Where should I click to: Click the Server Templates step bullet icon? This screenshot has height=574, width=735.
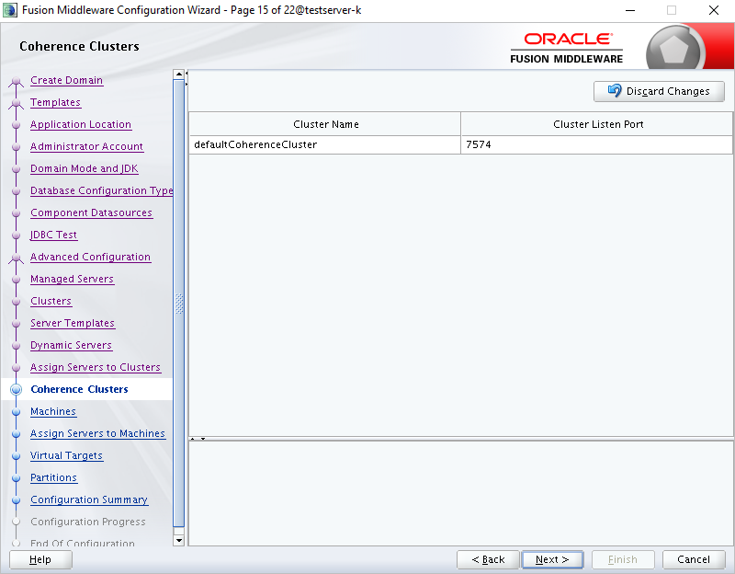pos(16,324)
